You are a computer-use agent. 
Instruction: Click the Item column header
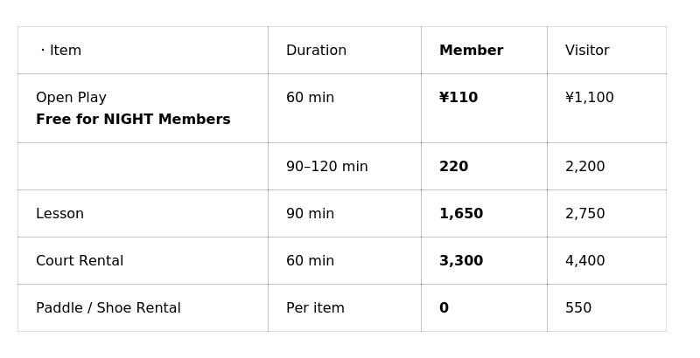(x=65, y=51)
